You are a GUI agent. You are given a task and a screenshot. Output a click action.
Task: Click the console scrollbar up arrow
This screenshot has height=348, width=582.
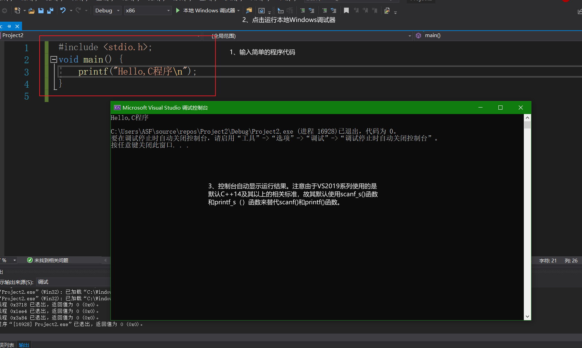[x=527, y=117]
